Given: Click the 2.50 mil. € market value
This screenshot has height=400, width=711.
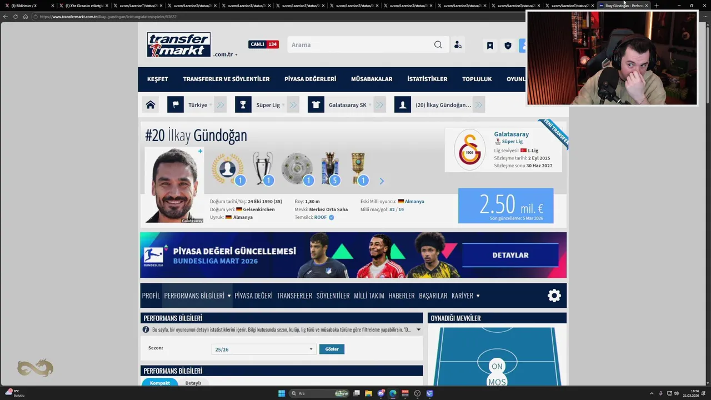Looking at the screenshot, I should pos(505,206).
